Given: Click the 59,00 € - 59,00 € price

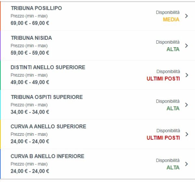Looking at the screenshot, I should coord(30,53).
